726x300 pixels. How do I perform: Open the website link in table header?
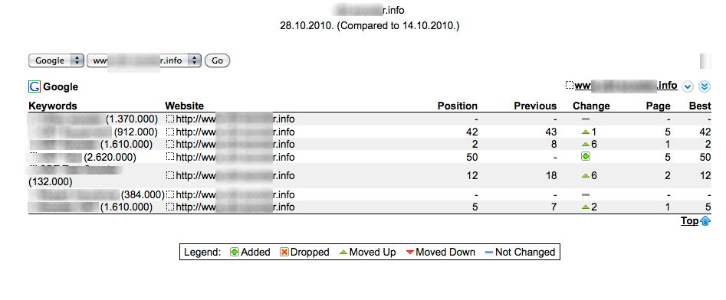coord(626,86)
